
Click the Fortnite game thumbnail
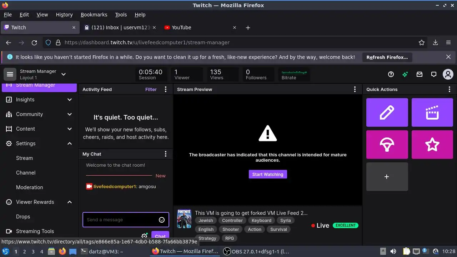click(184, 219)
